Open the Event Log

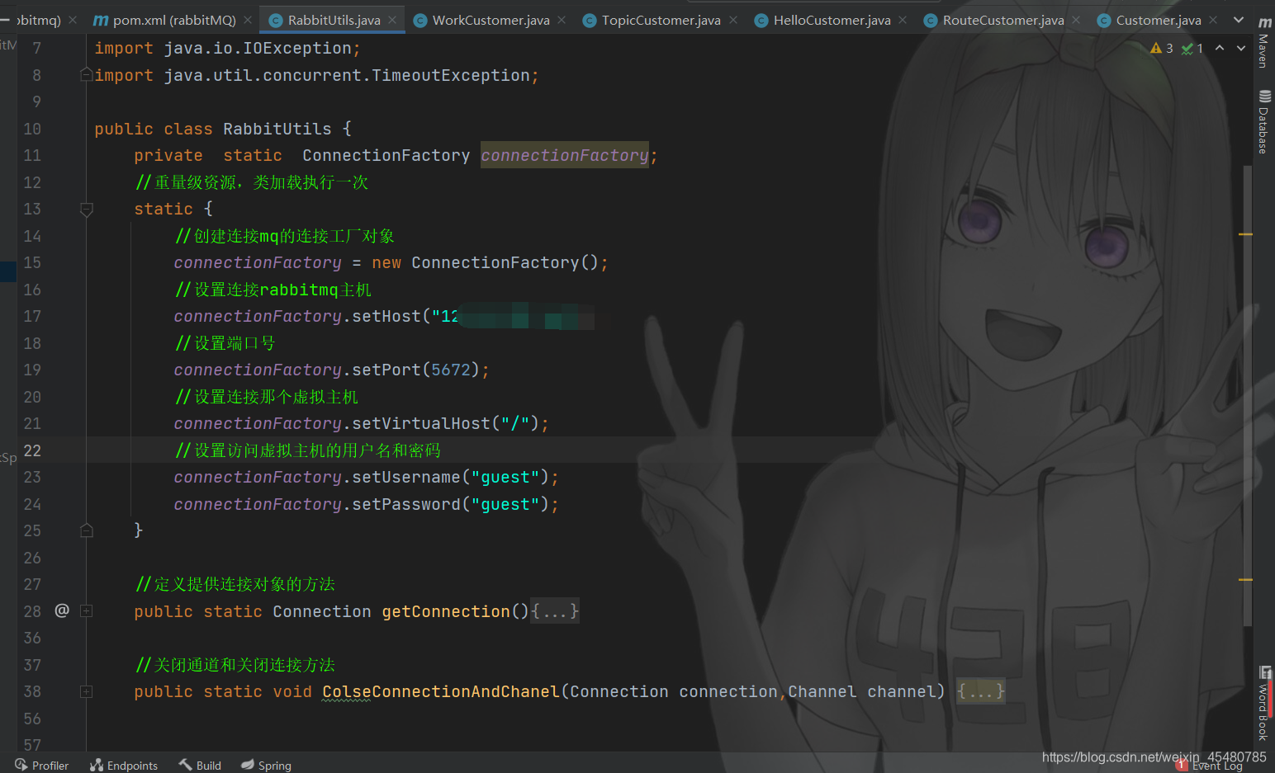1209,766
